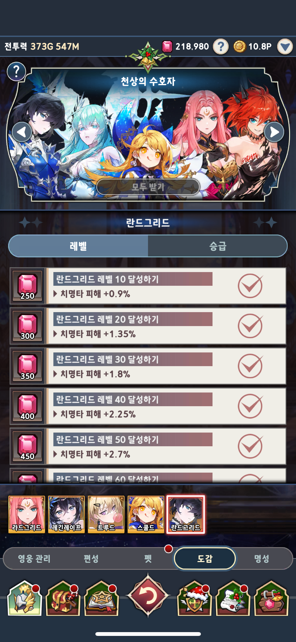The height and width of the screenshot is (642, 296).
Task: Tap checkmark for 란드그리드 레벨 50 reward
Action: [250, 446]
